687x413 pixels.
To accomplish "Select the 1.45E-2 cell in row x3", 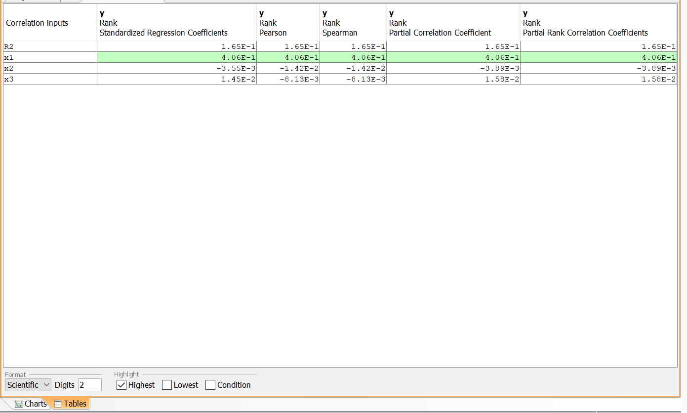I will (x=177, y=79).
